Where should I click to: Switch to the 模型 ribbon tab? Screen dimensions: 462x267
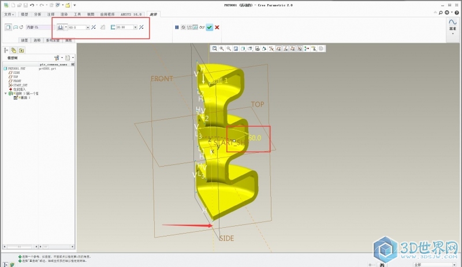pyautogui.click(x=24, y=14)
